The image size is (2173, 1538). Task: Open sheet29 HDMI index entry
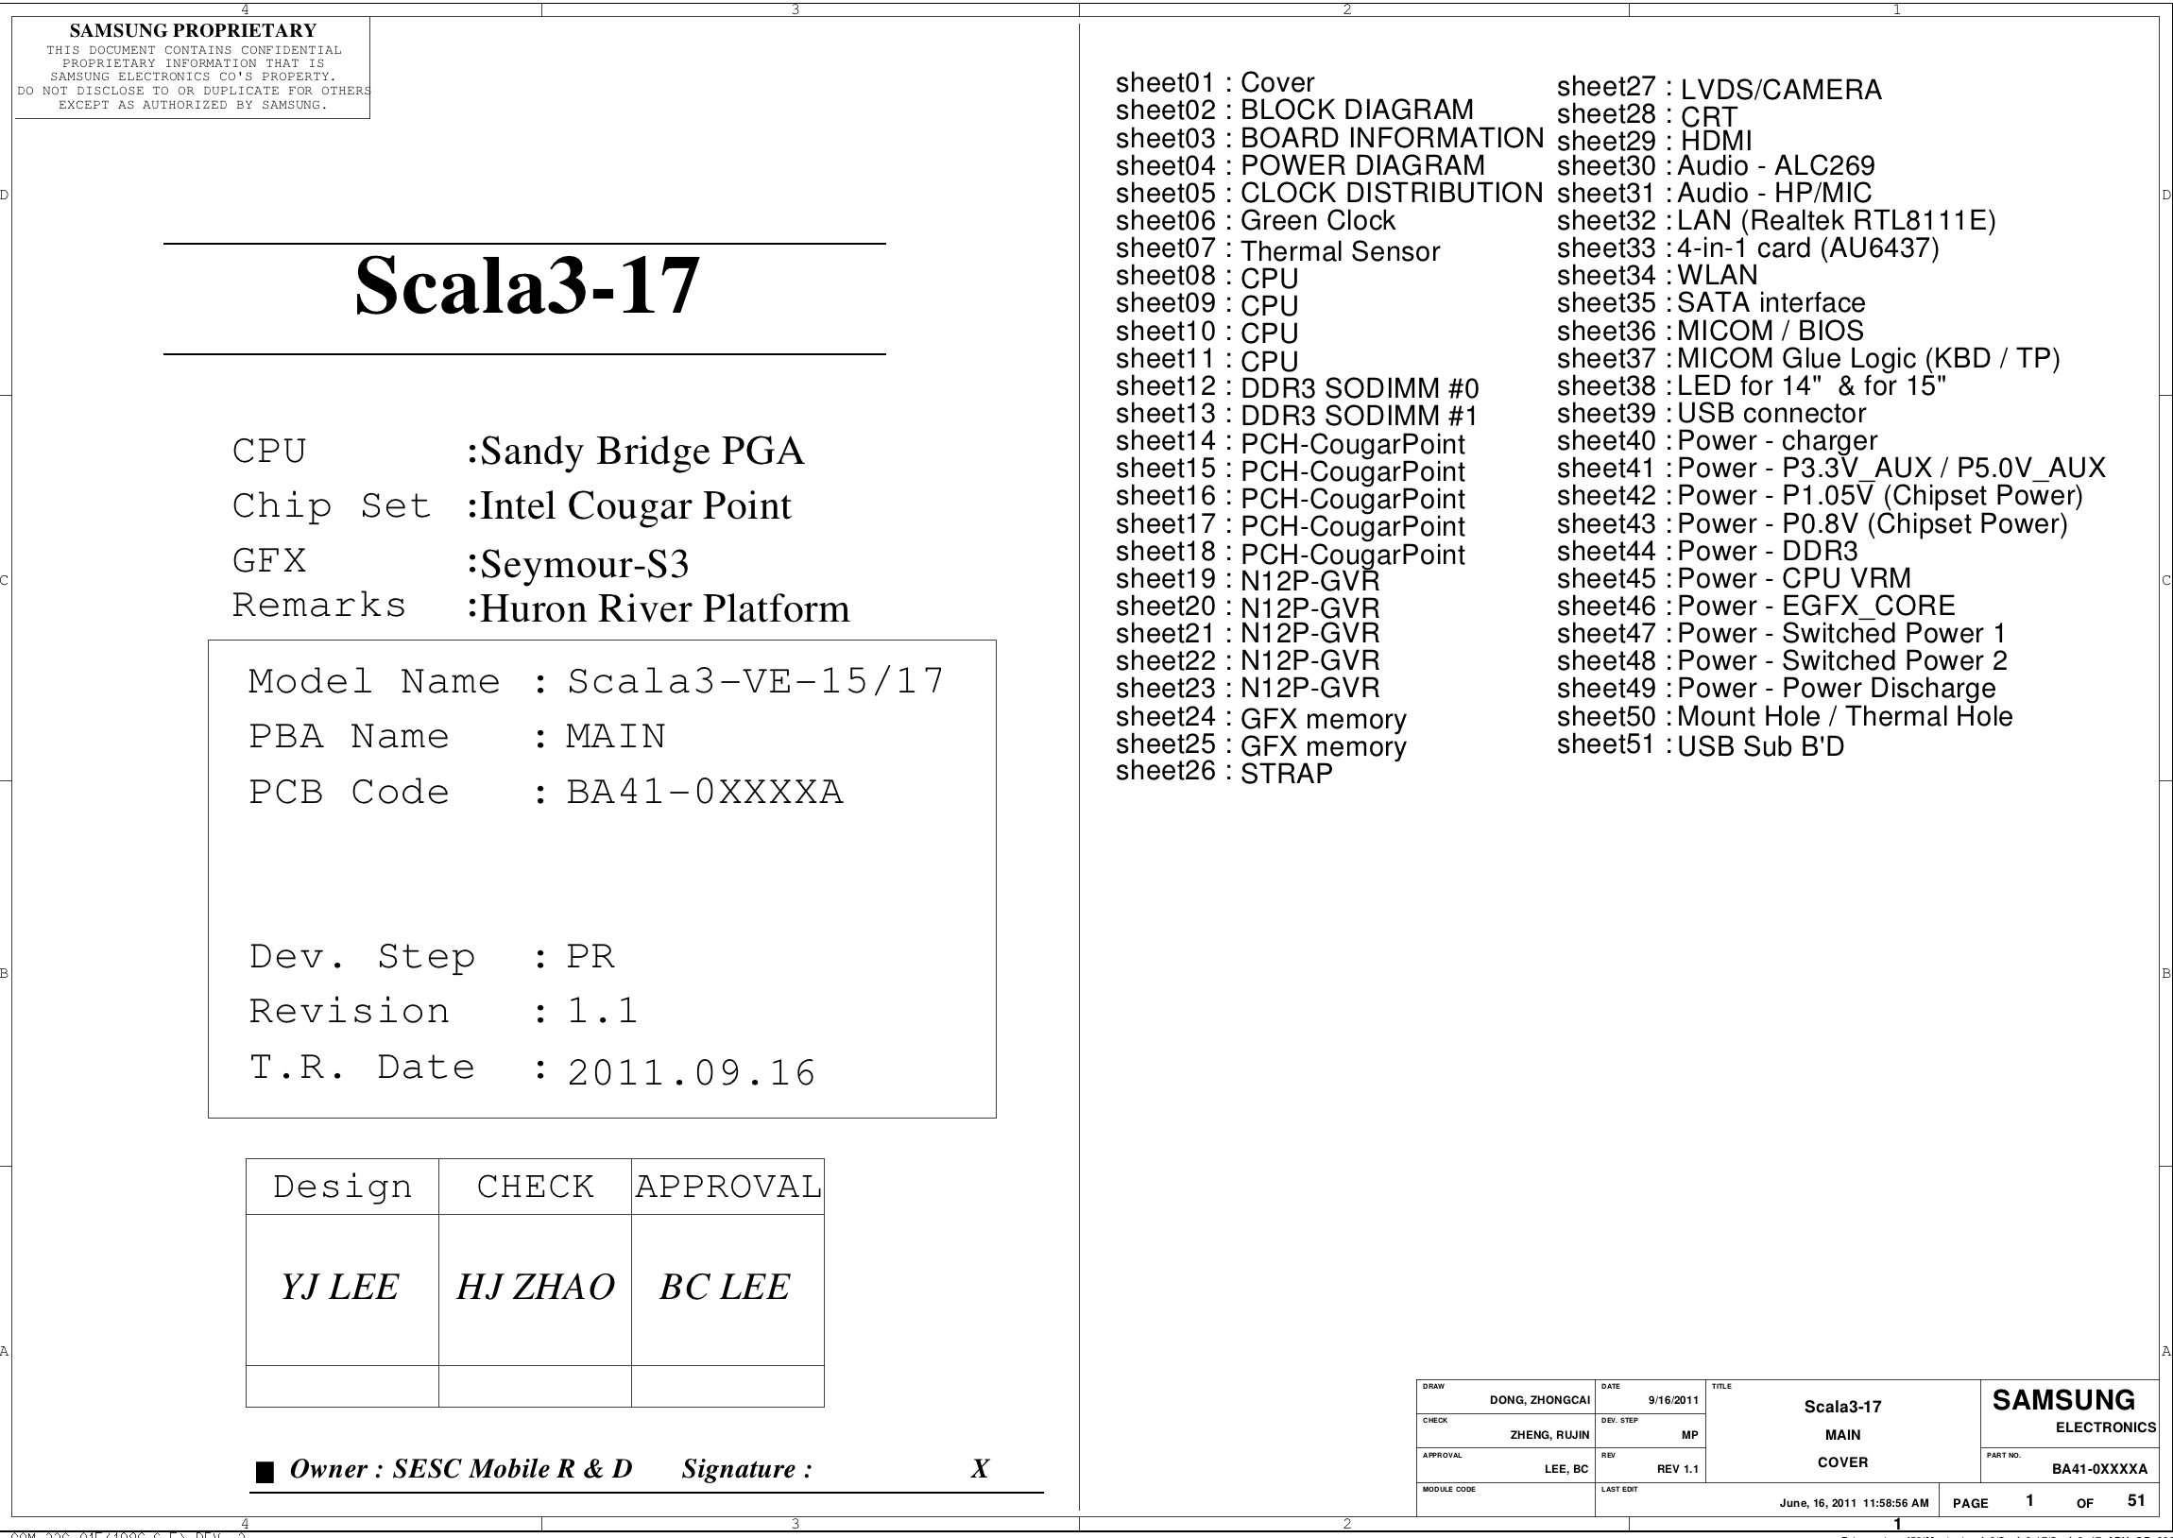pos(1654,141)
